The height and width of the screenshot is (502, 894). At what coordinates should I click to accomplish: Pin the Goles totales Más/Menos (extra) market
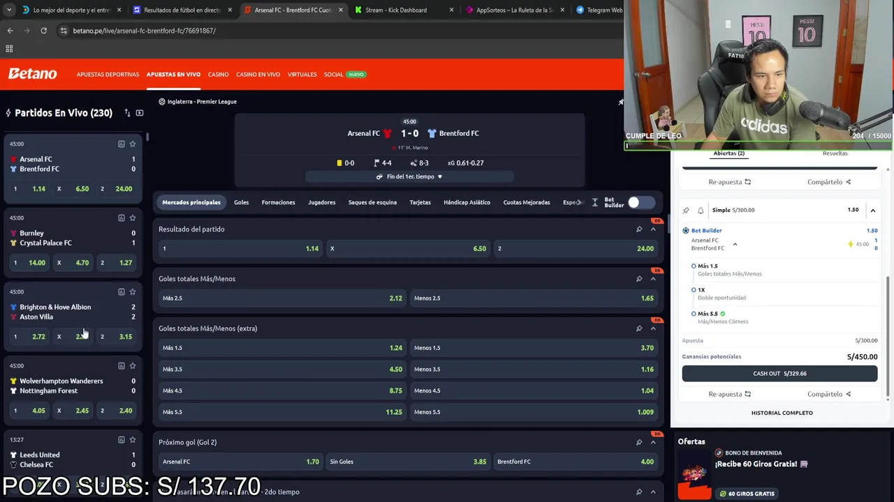pyautogui.click(x=639, y=328)
